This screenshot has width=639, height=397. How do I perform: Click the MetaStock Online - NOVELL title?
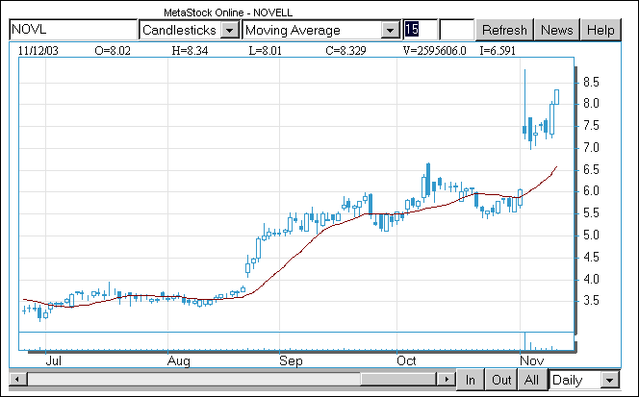coord(228,12)
